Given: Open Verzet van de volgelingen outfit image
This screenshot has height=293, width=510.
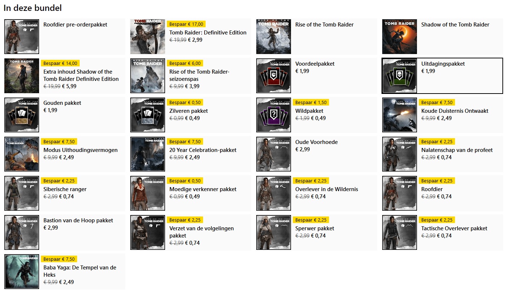Looking at the screenshot, I should 148,232.
